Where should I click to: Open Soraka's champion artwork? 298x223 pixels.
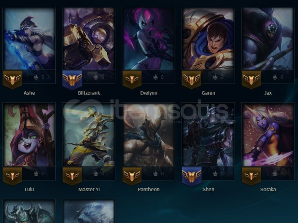pos(268,135)
